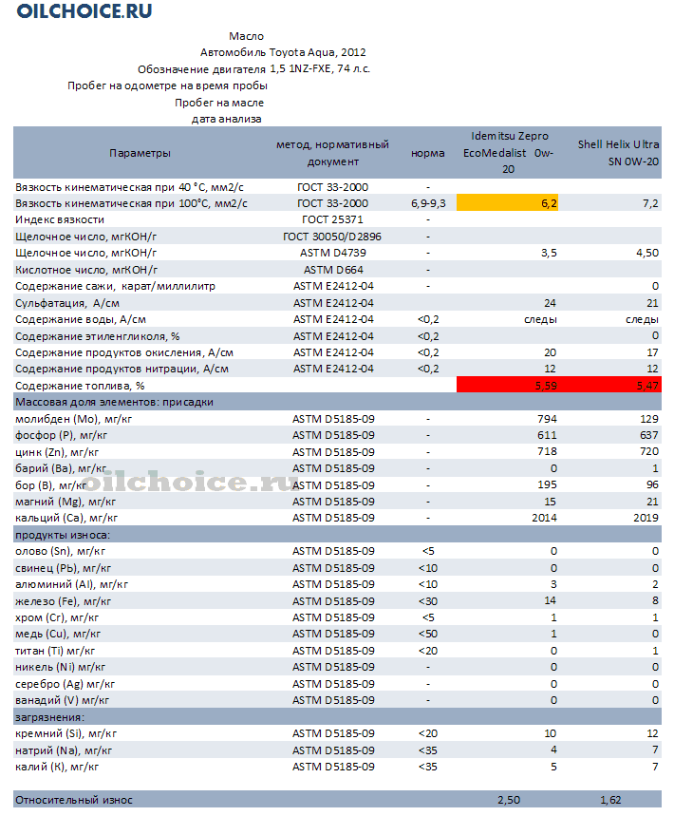The width and height of the screenshot is (674, 816).
Task: Click the '<10' norm for свинец (Pb)
Action: click(x=428, y=568)
